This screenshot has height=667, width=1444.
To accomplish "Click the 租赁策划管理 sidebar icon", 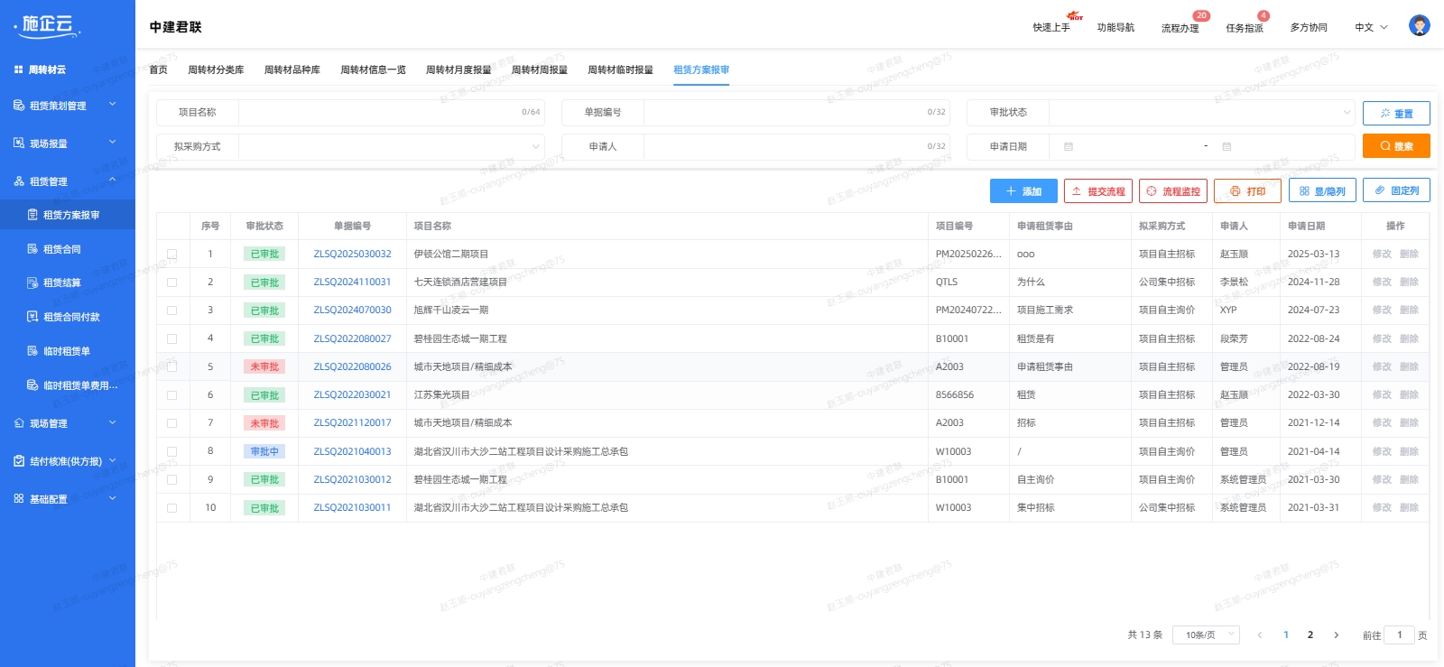I will [x=19, y=106].
